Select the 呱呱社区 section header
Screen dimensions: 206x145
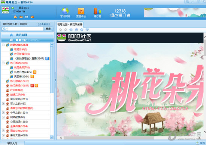(x=27, y=40)
